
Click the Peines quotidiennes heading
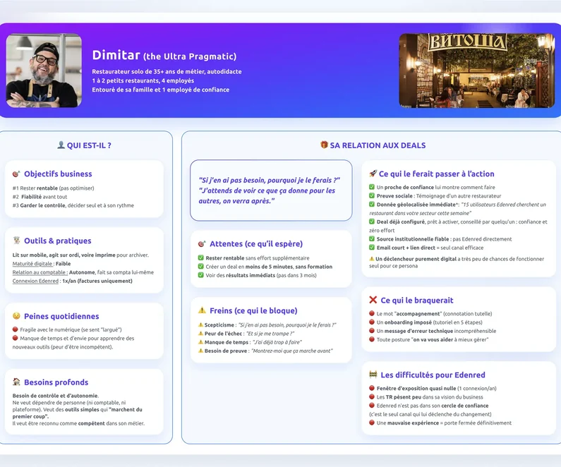point(61,316)
